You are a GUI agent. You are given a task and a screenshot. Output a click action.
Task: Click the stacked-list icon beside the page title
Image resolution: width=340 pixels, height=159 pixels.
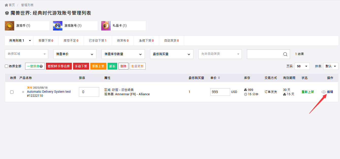6,13
